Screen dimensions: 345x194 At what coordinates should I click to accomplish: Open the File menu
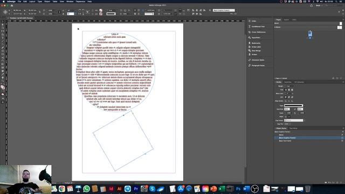(19, 2)
